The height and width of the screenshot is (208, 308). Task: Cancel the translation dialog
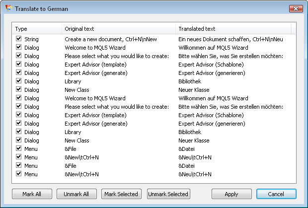pos(276,194)
